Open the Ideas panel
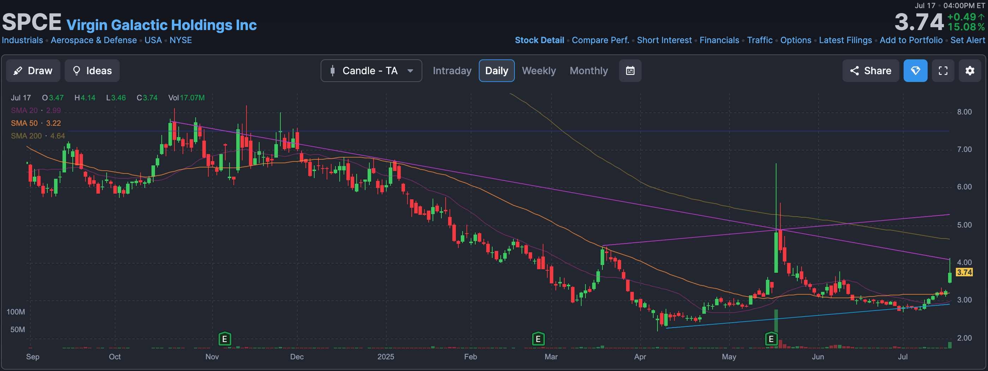 click(x=92, y=71)
